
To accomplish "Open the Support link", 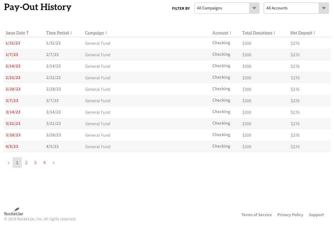I will click(316, 215).
